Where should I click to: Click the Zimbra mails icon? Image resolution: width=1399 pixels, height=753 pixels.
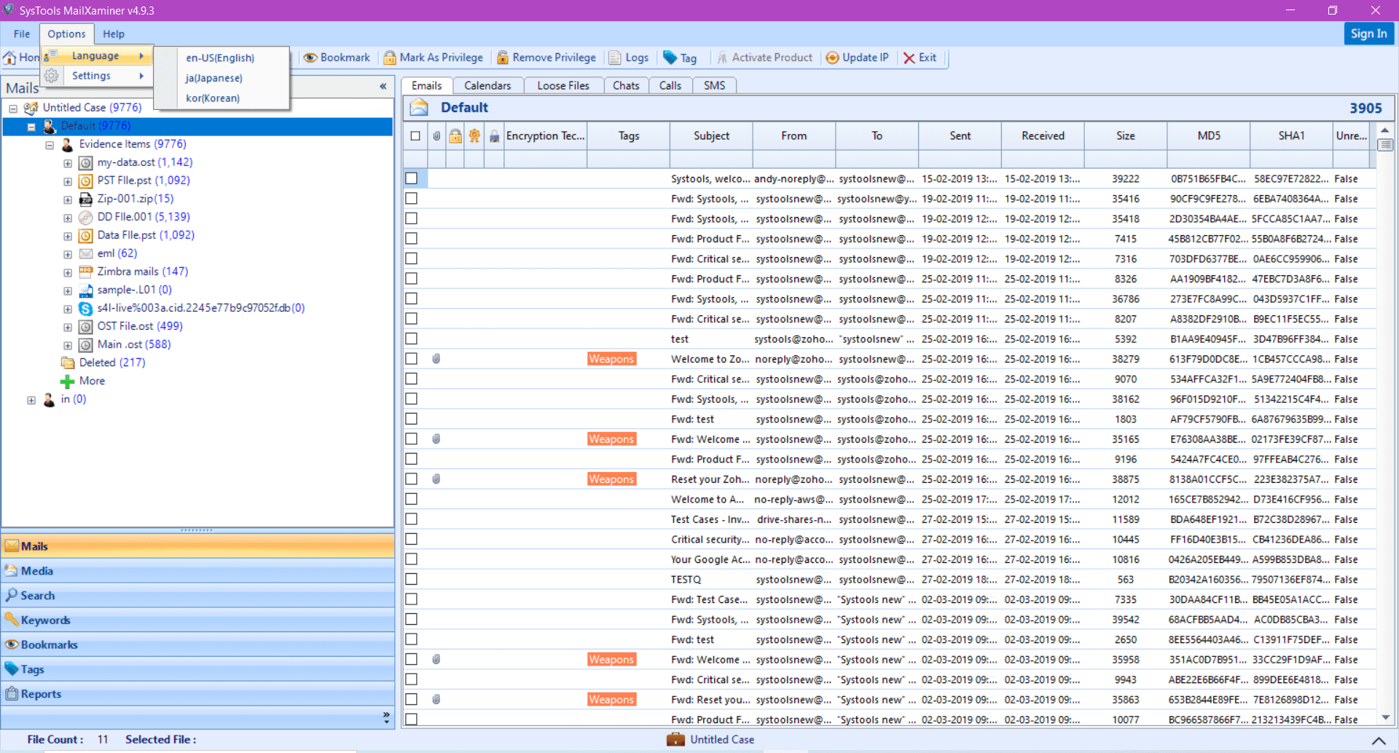[85, 272]
